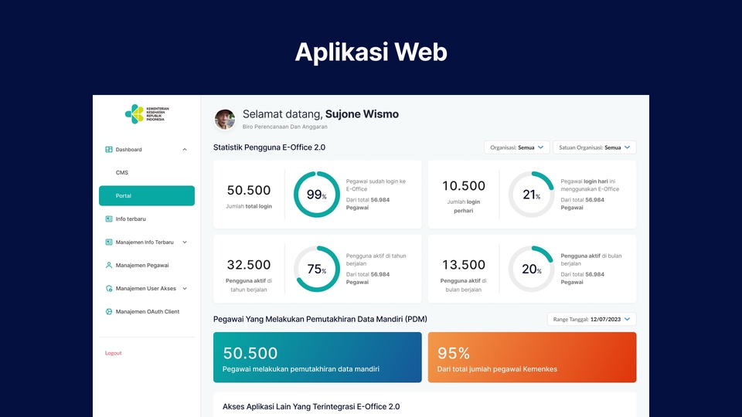
Task: Click the Manajemen User Akses icon
Action: 109,289
